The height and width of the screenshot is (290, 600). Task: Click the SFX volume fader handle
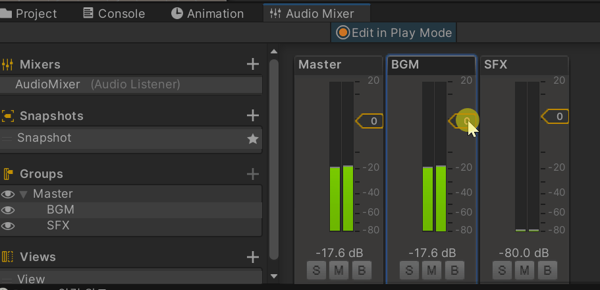click(x=555, y=117)
